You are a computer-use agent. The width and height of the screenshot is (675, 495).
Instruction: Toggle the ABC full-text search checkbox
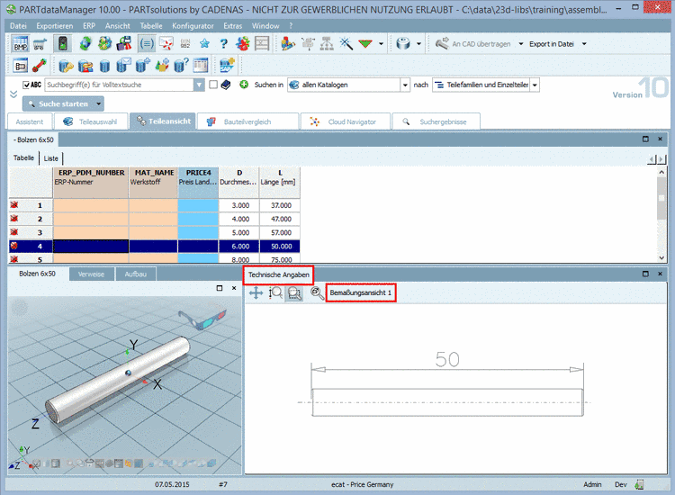click(26, 85)
